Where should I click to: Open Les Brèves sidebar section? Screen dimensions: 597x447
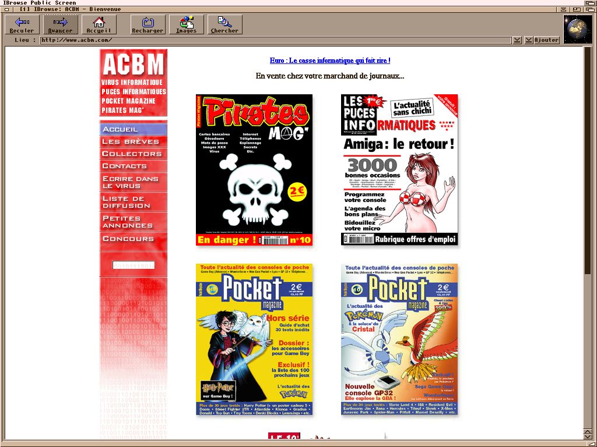click(x=134, y=141)
